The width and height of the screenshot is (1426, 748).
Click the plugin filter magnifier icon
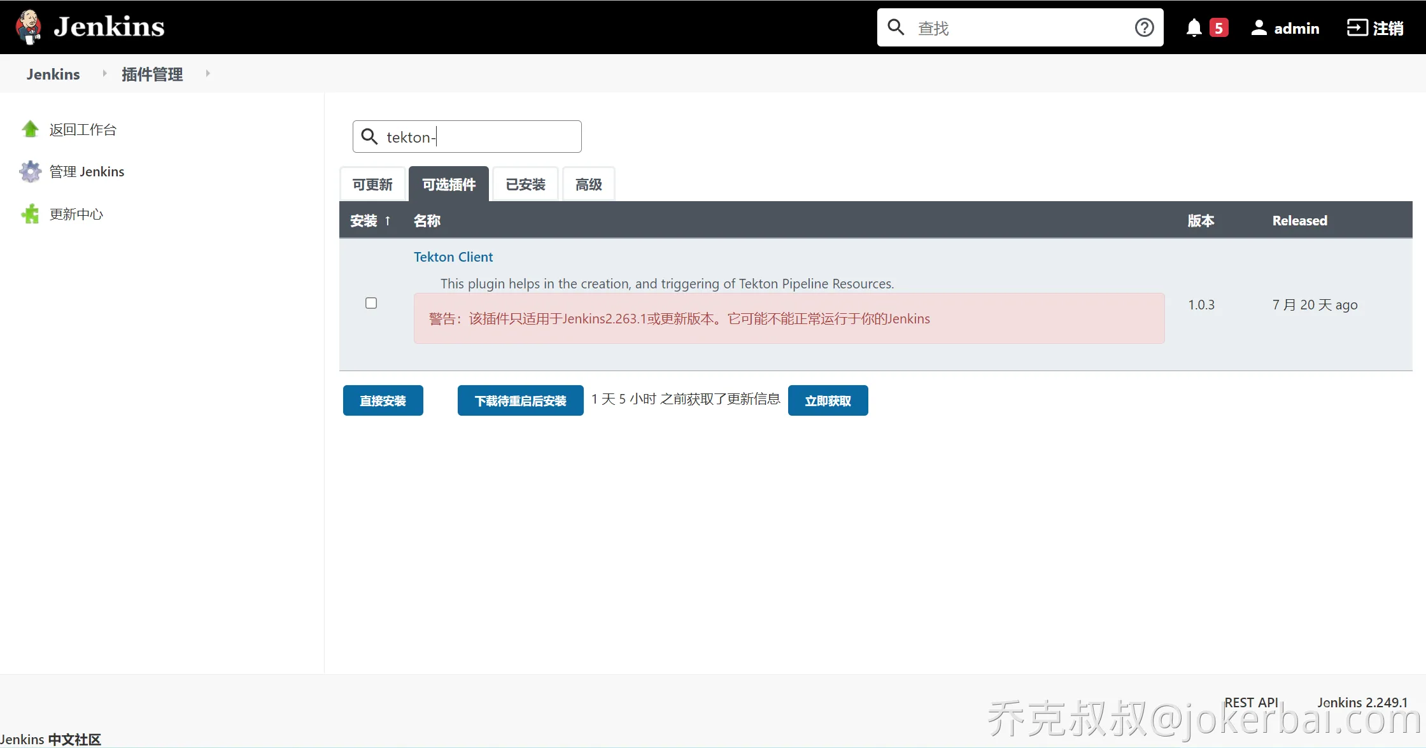(369, 136)
